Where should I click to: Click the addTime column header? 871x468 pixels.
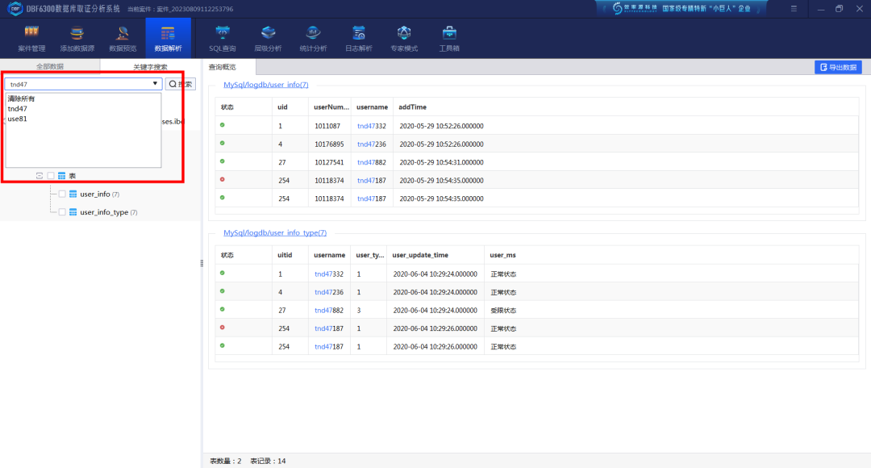[x=412, y=107]
